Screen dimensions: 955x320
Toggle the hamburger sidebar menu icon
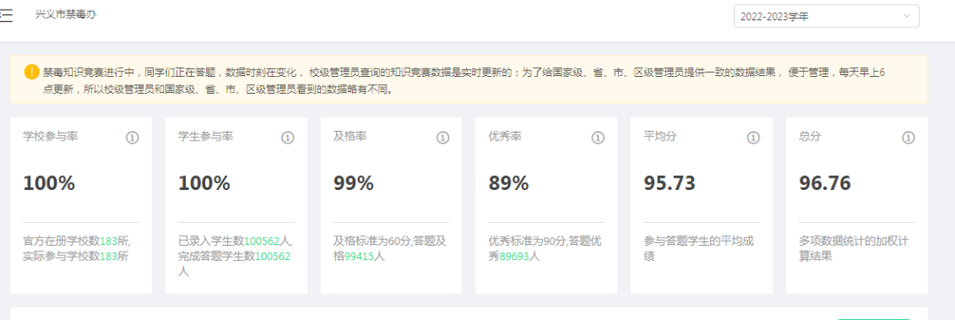click(6, 16)
